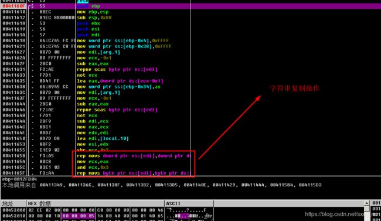Select 'mov word ptr ss:[ebp-0x34],ax' instruction

(x=118, y=87)
